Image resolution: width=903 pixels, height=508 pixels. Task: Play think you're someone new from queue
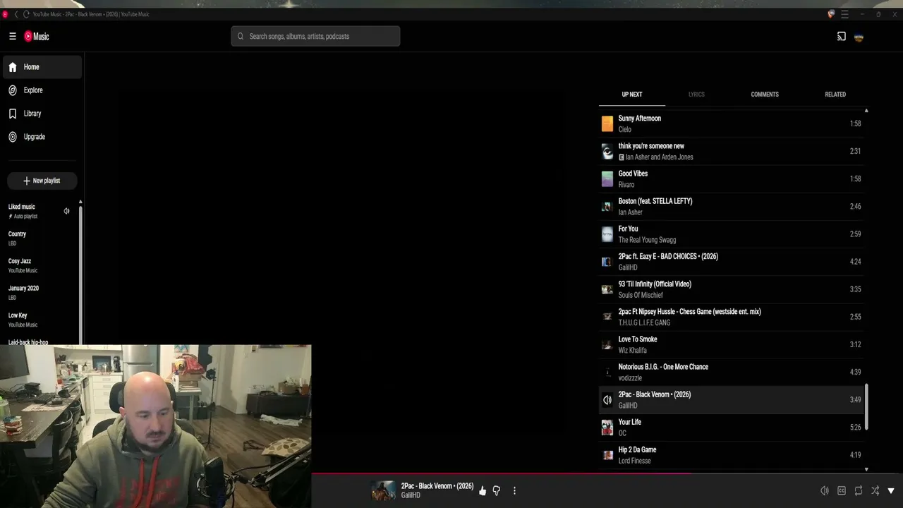(733, 152)
